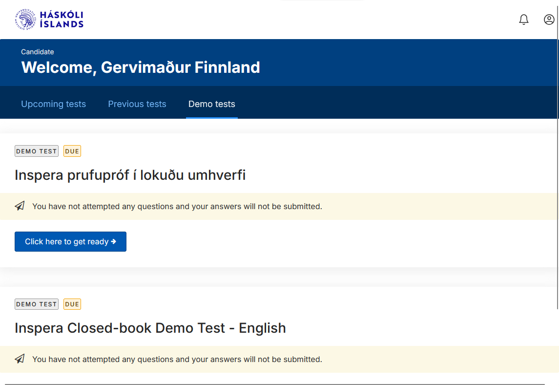Click DUE badge above Closed-book Demo Test
Screen dimensions: 559x385
pyautogui.click(x=72, y=304)
